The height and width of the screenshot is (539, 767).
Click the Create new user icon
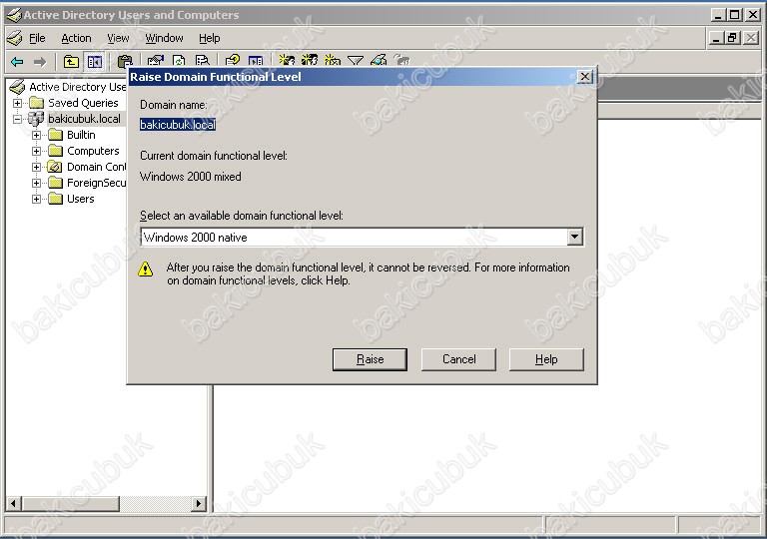[287, 61]
